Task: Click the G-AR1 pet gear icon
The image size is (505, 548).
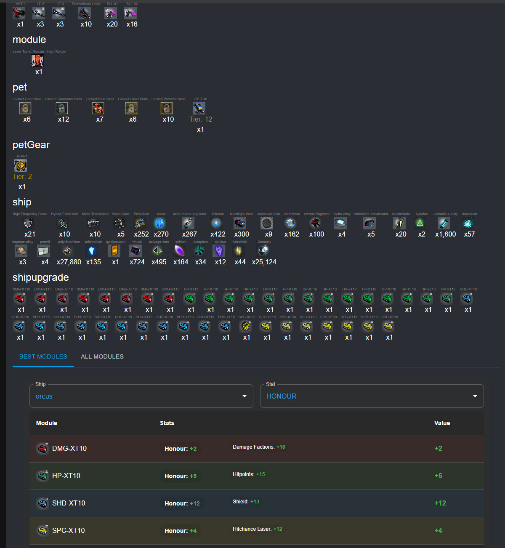Action: tap(21, 165)
